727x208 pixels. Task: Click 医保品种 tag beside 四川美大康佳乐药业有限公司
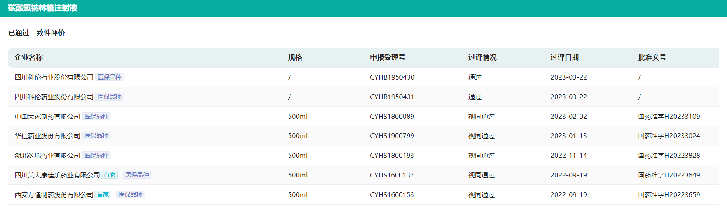click(x=137, y=175)
